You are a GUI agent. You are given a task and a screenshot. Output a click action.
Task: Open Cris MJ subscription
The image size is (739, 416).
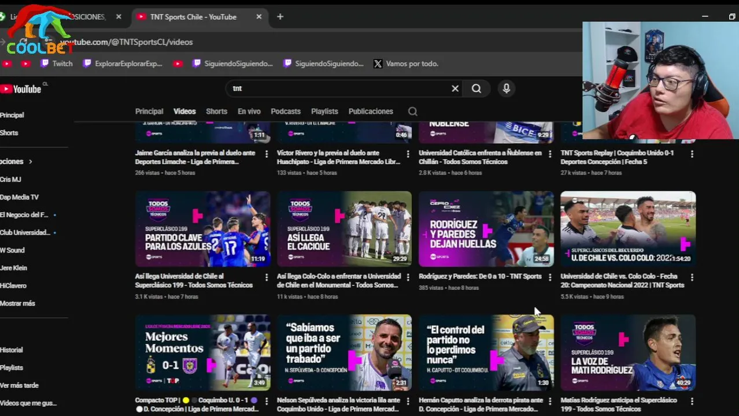[11, 180]
